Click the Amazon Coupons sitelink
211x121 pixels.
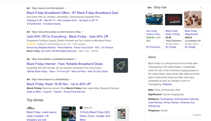47,92
